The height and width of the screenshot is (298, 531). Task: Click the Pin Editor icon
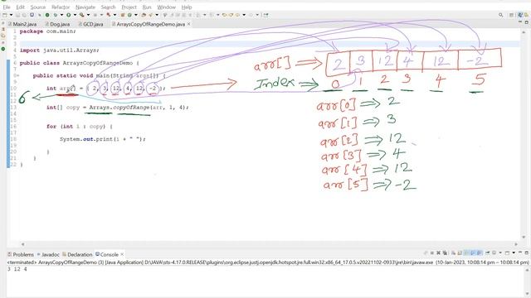[x=265, y=15]
